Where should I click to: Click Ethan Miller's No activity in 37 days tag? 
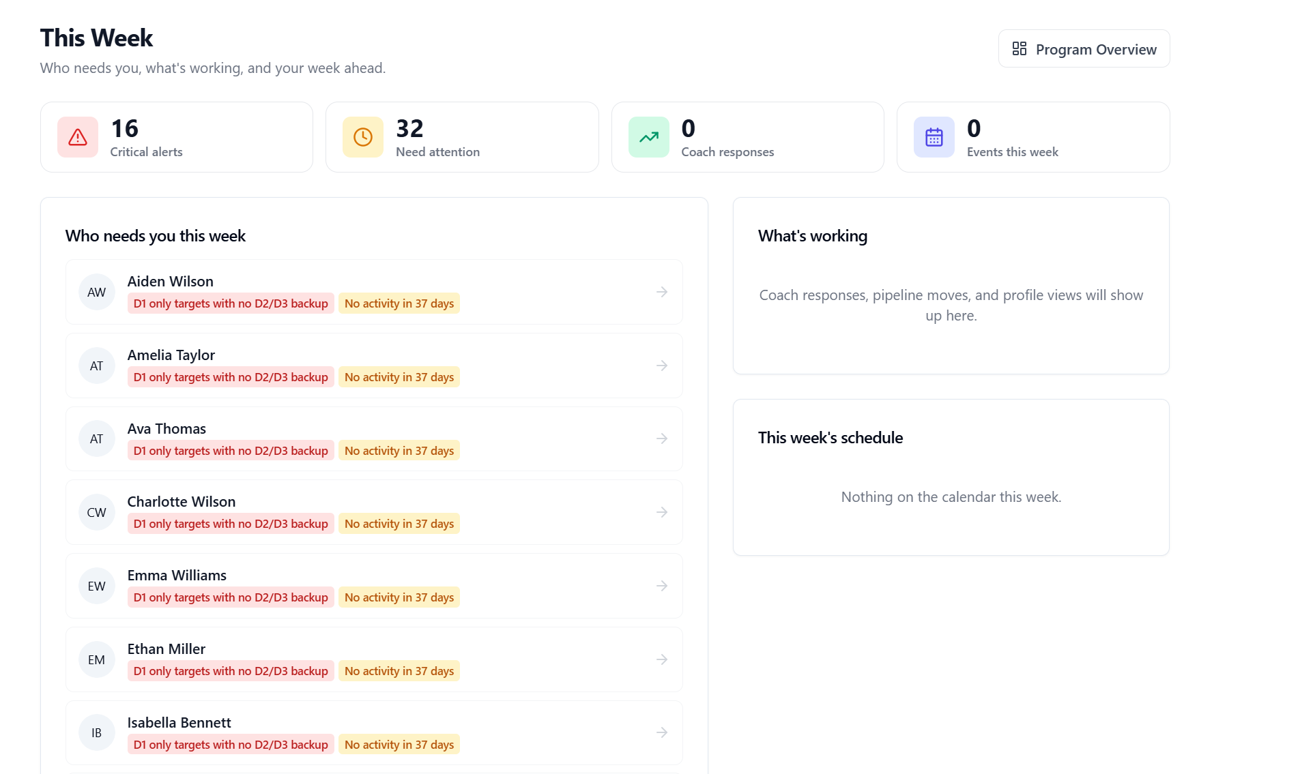(x=399, y=671)
